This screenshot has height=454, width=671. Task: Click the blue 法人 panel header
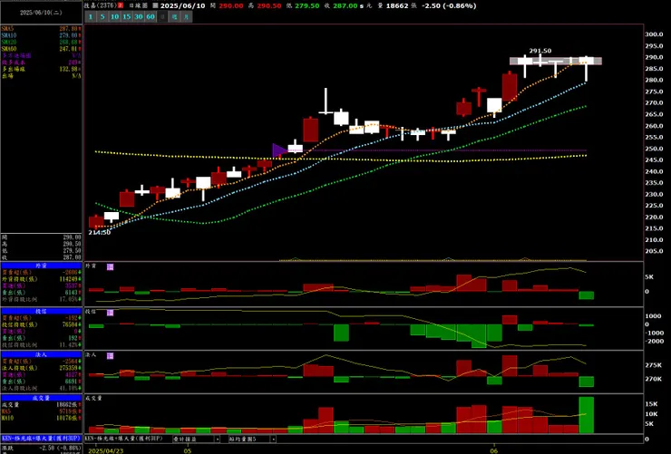click(41, 354)
